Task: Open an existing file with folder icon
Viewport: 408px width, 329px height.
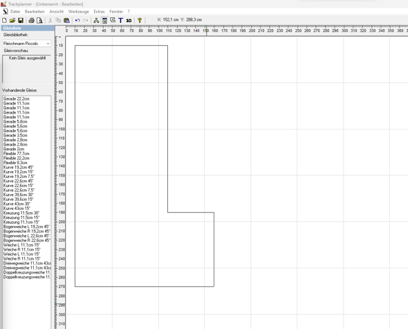Action: click(x=12, y=20)
